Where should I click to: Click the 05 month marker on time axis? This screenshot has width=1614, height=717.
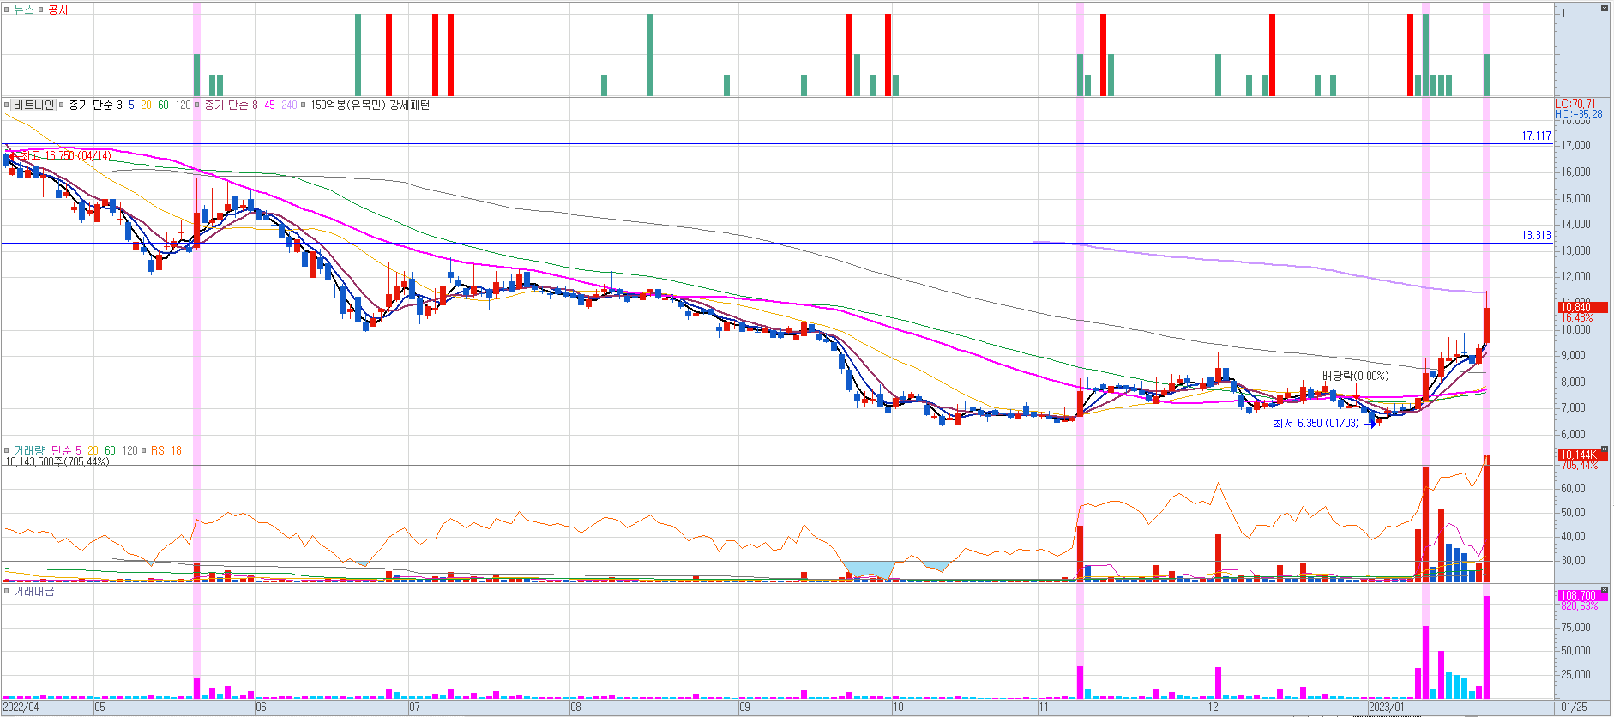(99, 708)
